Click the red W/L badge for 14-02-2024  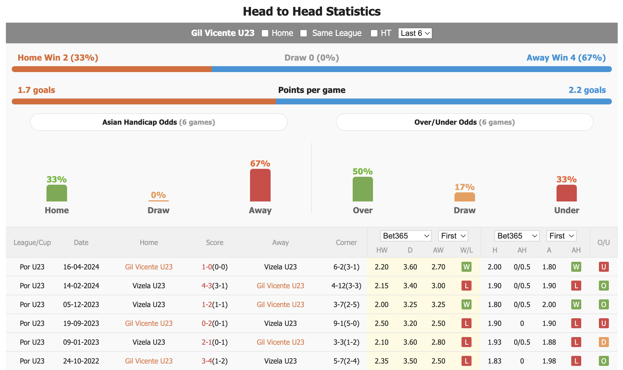[467, 286]
